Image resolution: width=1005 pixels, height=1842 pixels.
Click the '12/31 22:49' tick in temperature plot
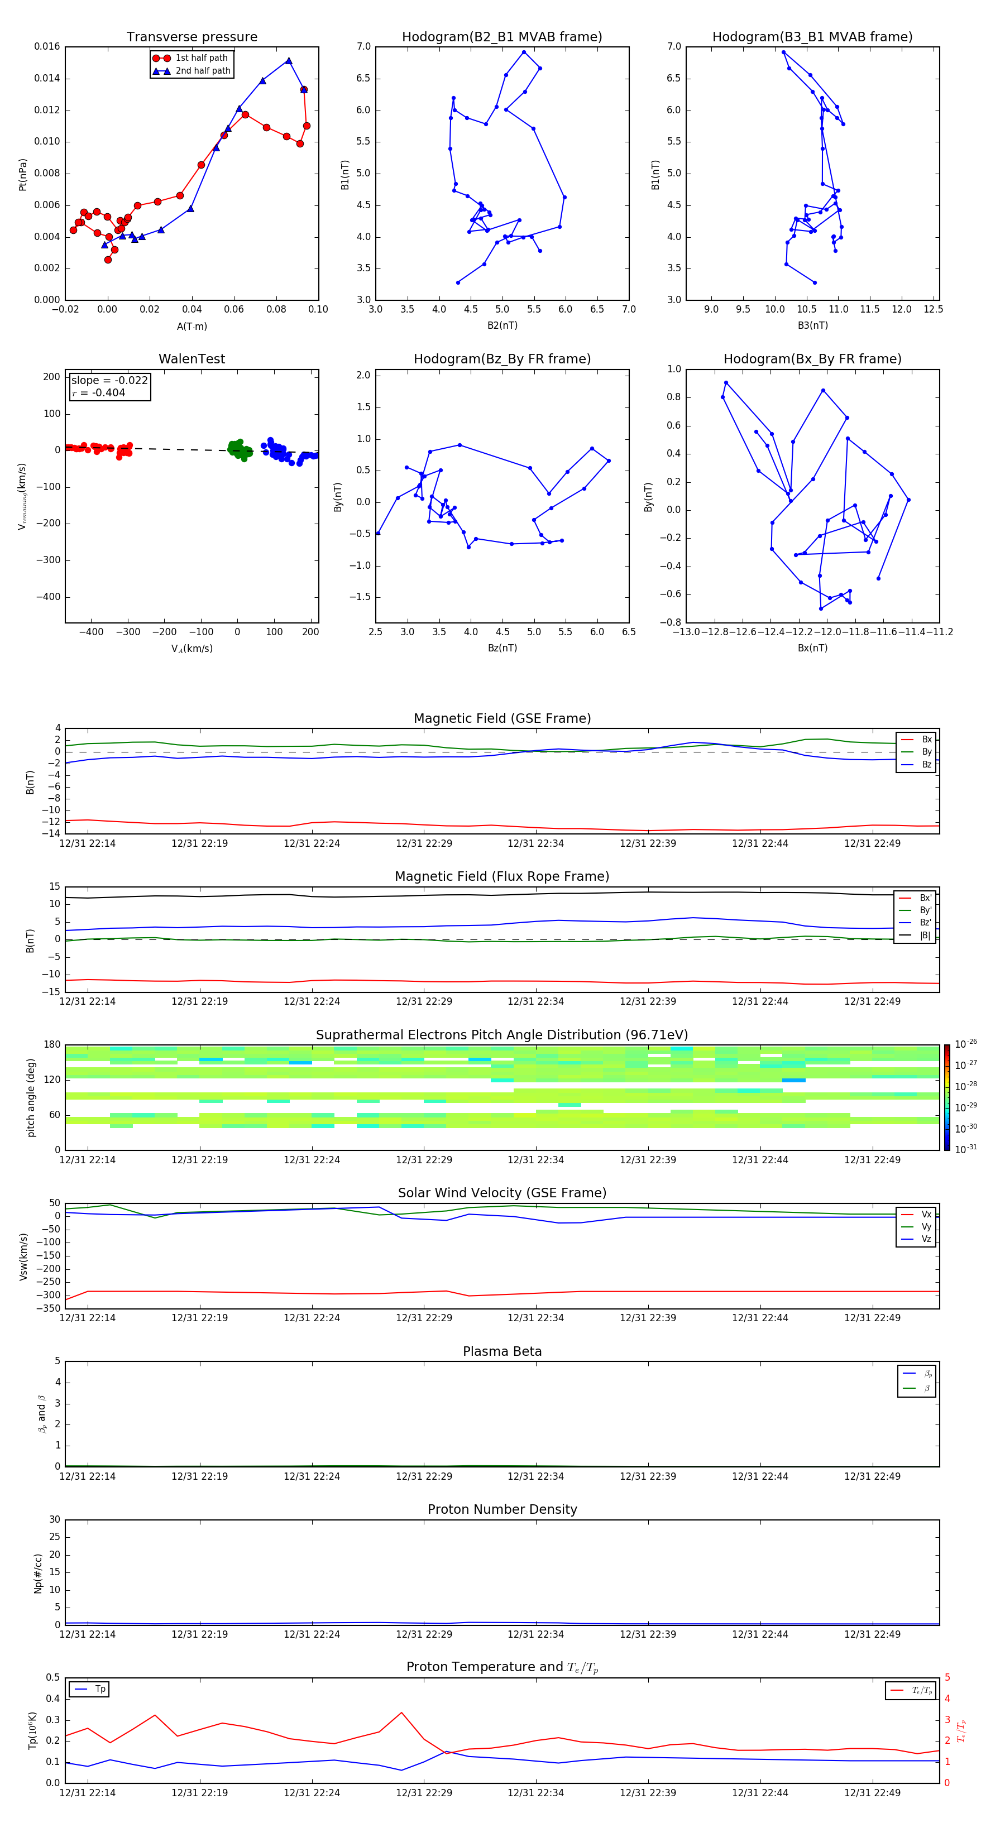point(872,1793)
